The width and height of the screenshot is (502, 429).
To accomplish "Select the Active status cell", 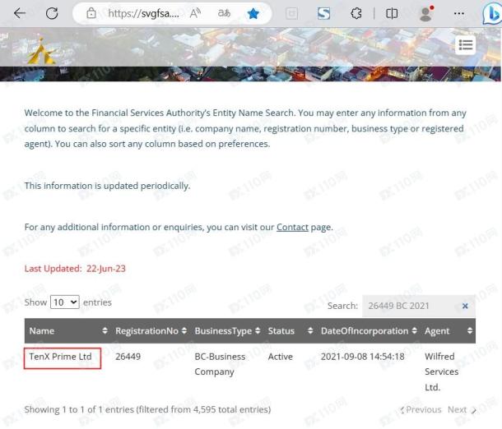I will [280, 357].
